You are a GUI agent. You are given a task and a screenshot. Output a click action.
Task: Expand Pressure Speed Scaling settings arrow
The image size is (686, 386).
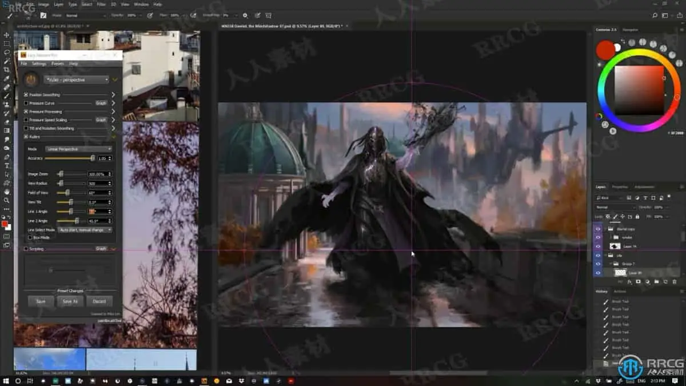click(x=114, y=120)
